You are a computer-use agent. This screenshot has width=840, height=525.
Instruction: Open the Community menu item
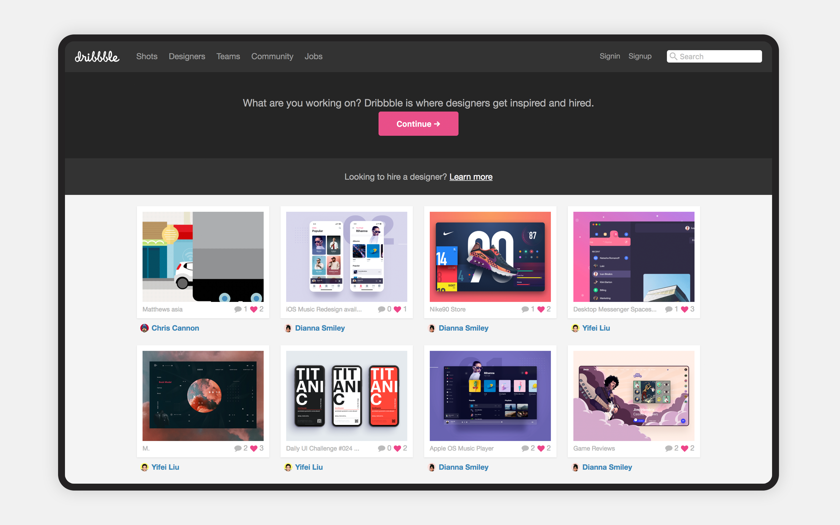click(x=272, y=56)
